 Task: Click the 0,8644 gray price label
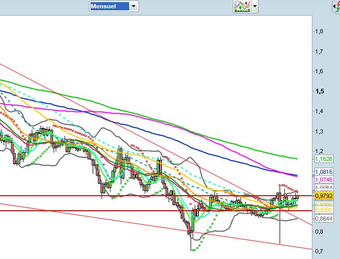coord(324,219)
